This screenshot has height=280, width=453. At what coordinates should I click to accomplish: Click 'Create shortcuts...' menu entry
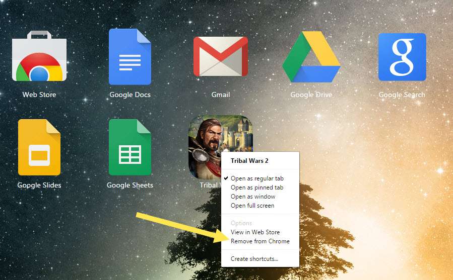[254, 259]
